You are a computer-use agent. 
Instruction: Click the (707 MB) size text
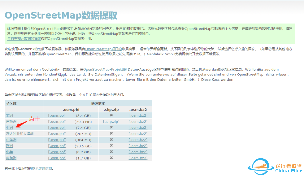click(83, 134)
